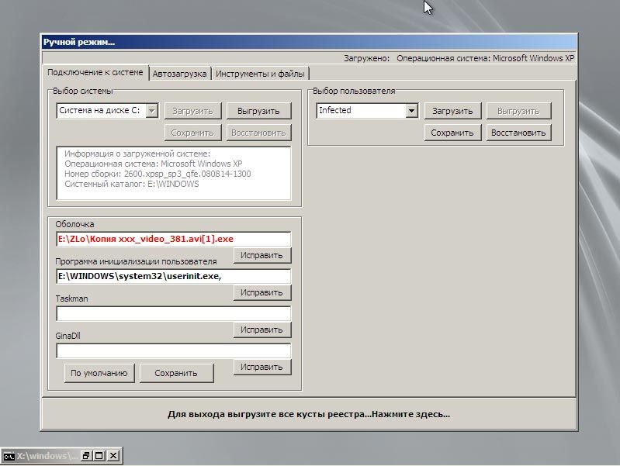Viewport: 620px width, 466px height.
Task: Click Сохранить in the Выбор пользователя group
Action: (452, 133)
